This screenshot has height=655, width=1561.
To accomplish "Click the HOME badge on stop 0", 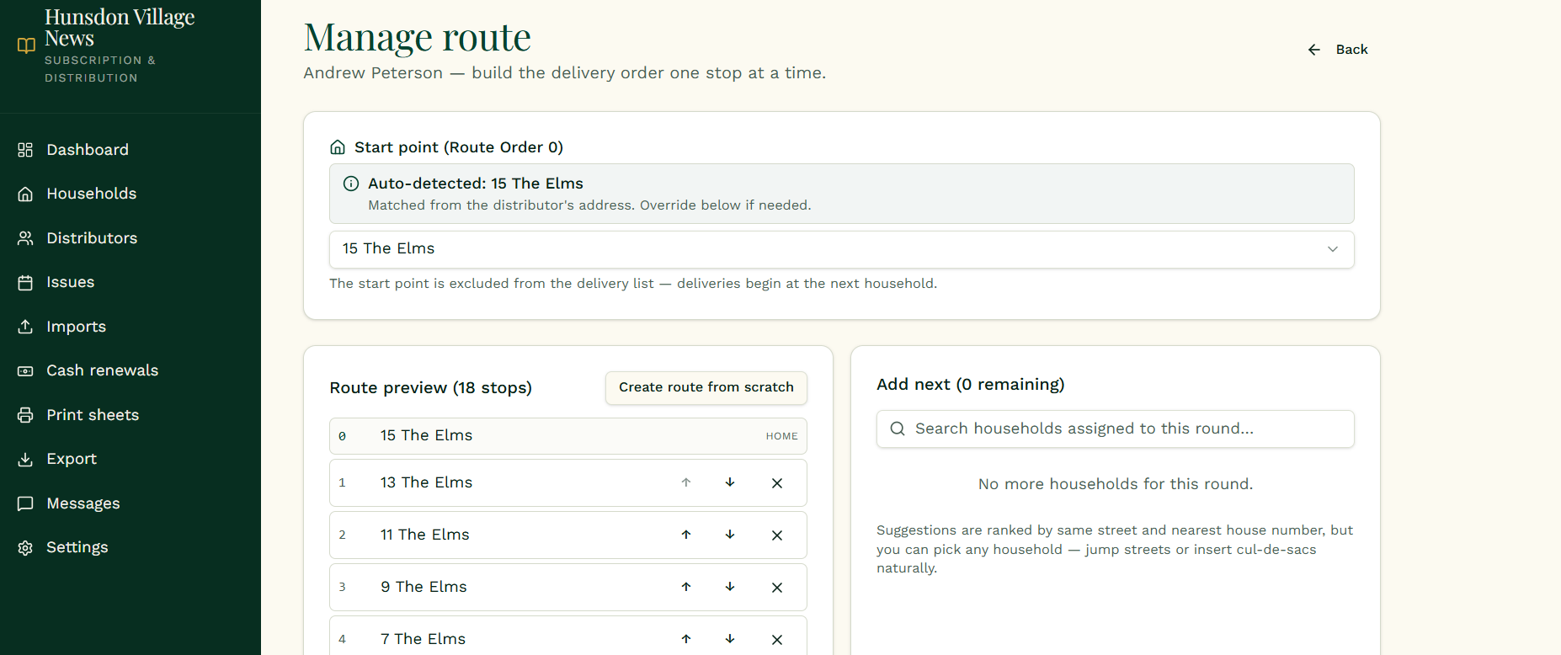I will click(x=781, y=436).
